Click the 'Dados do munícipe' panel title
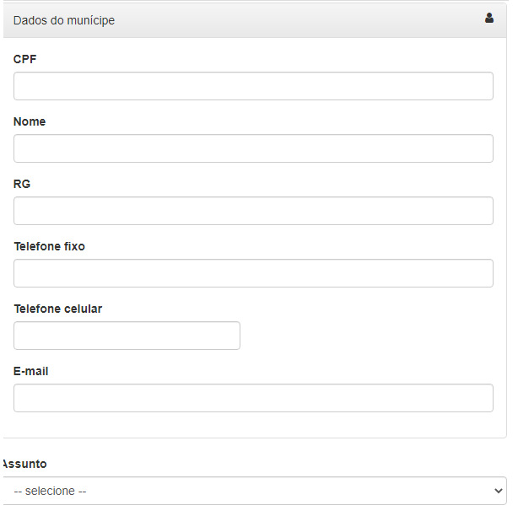This screenshot has height=516, width=518. [x=64, y=20]
